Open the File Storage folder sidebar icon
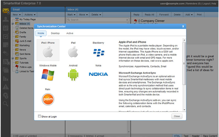 pyautogui.click(x=6, y=70)
